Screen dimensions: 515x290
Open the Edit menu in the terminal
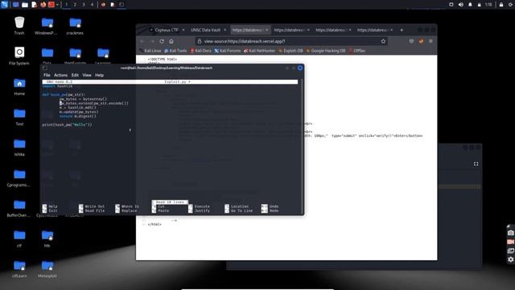tap(75, 75)
